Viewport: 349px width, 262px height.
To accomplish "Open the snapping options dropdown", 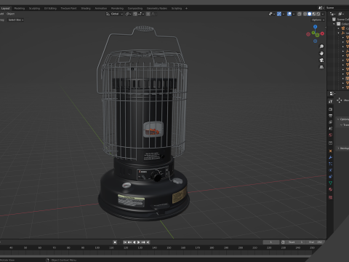I will pos(140,14).
